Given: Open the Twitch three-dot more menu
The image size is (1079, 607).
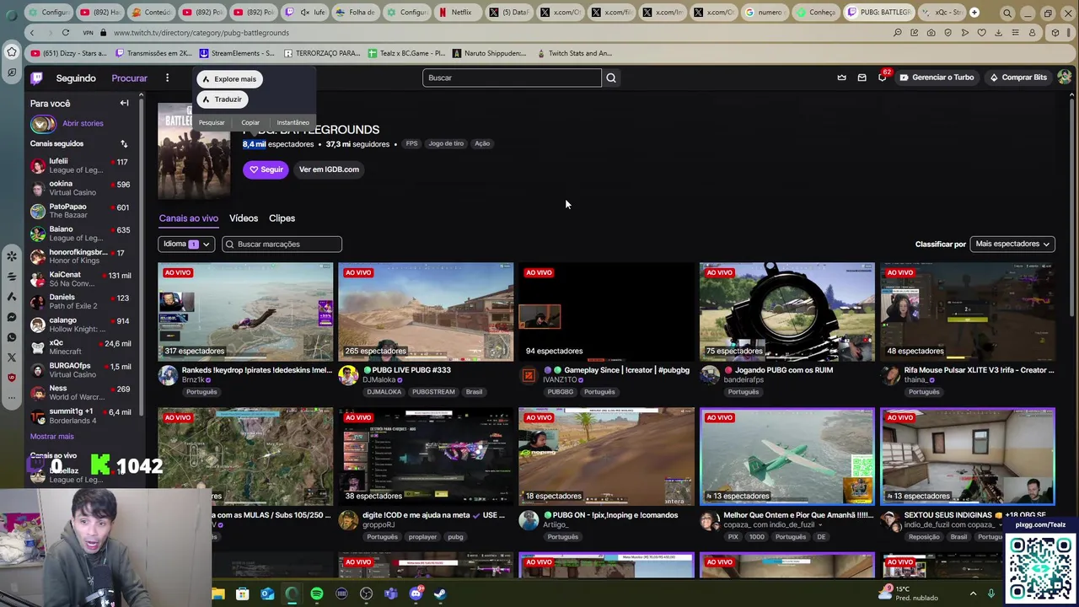Looking at the screenshot, I should [x=167, y=78].
